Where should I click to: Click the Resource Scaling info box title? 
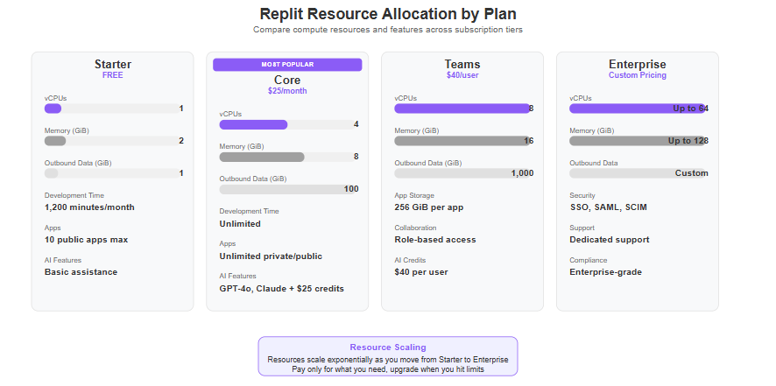tap(388, 347)
